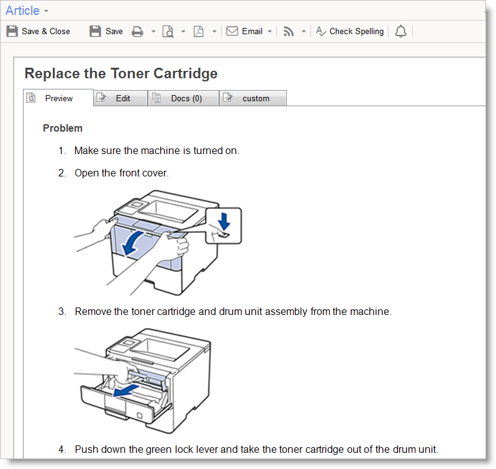
Task: Expand the PDF export dropdown arrow
Action: [214, 31]
